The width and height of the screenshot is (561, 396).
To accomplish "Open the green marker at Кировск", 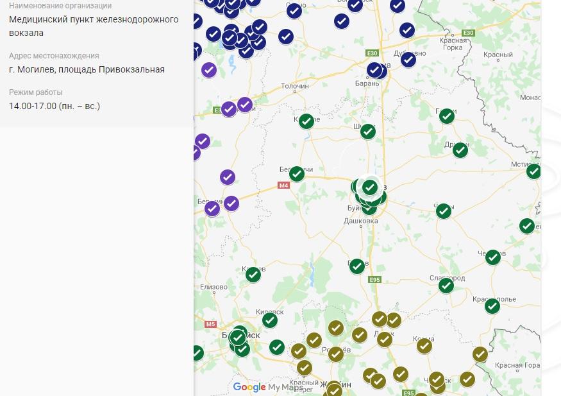I will (270, 320).
